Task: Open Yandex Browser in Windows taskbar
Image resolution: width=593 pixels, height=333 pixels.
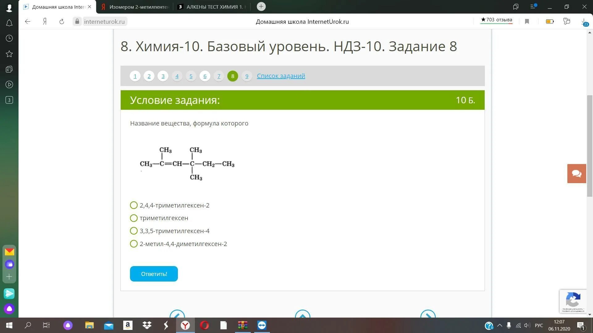Action: click(x=185, y=325)
